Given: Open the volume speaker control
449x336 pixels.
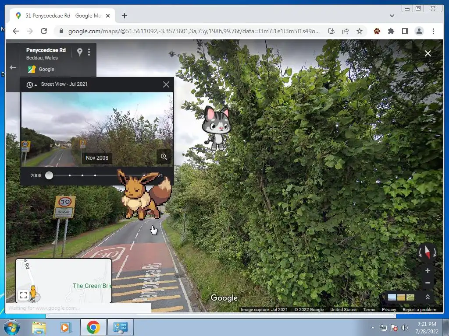Looking at the screenshot, I should (x=404, y=328).
